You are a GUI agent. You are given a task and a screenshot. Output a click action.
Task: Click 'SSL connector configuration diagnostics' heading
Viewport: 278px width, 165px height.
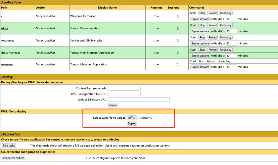[28, 152]
